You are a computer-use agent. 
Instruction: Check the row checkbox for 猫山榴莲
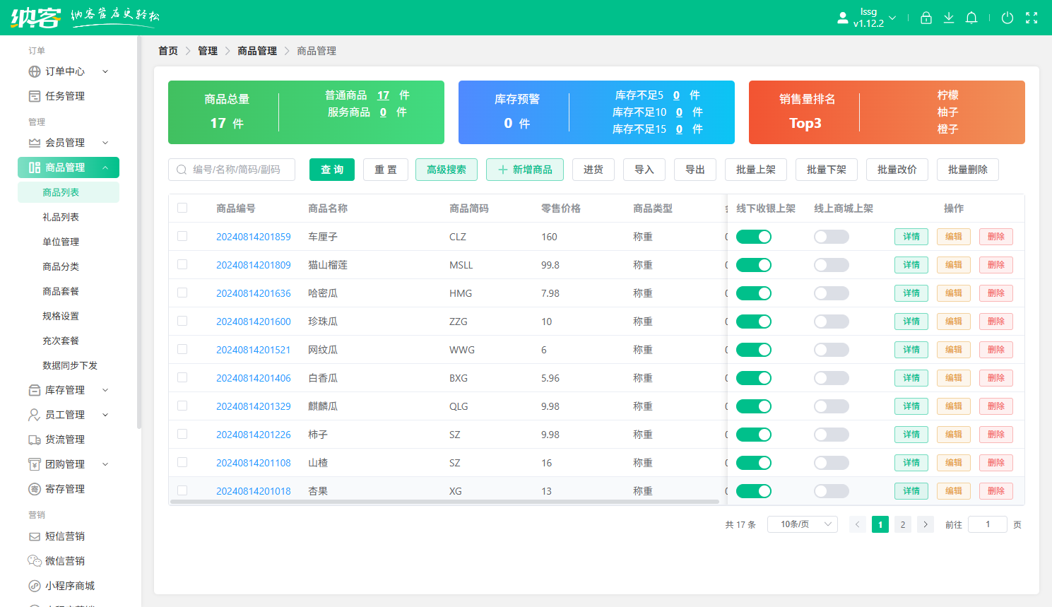pyautogui.click(x=182, y=264)
